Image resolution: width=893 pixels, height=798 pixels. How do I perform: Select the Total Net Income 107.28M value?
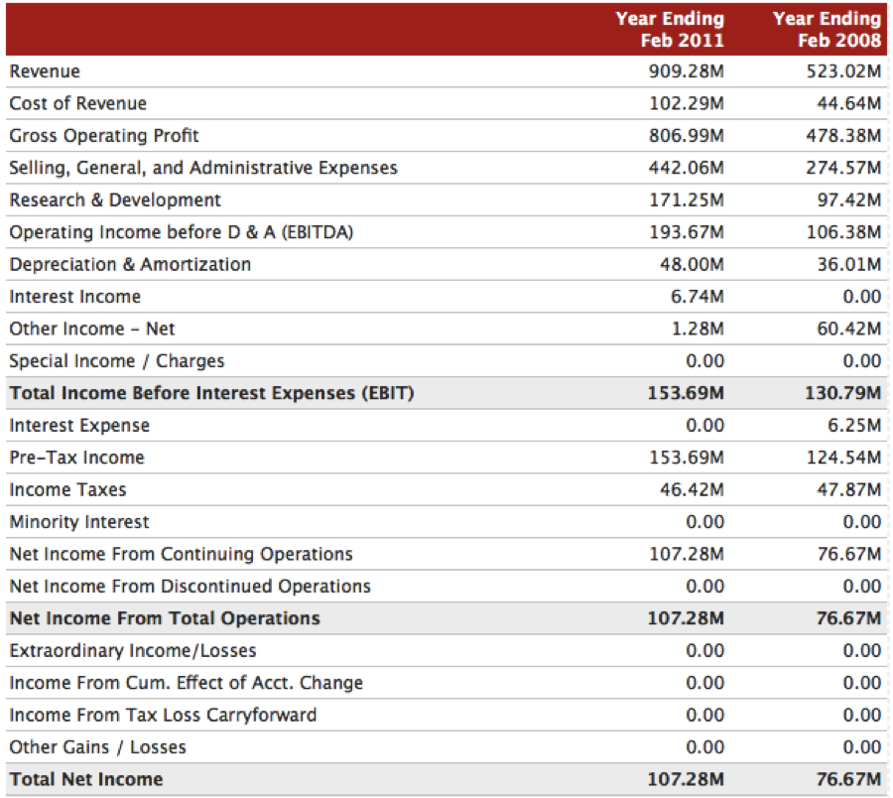686,779
